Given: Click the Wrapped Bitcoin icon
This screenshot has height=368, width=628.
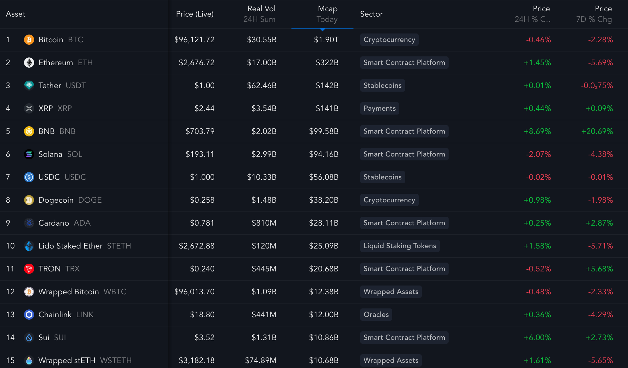Looking at the screenshot, I should point(29,292).
